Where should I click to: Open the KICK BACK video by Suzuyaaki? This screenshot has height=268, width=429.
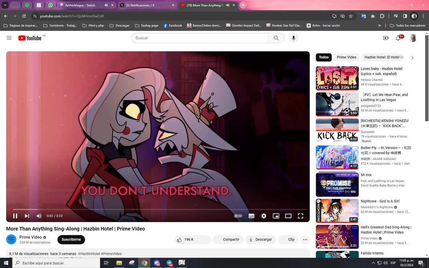tap(337, 130)
